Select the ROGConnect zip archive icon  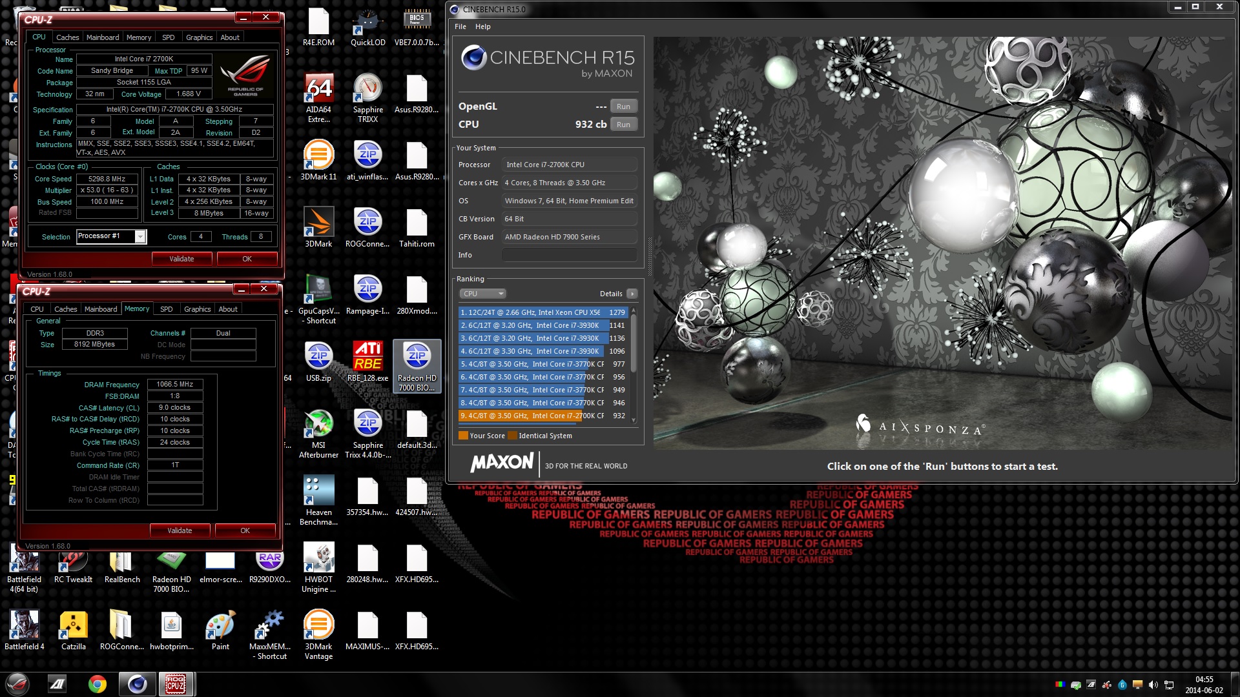click(367, 227)
